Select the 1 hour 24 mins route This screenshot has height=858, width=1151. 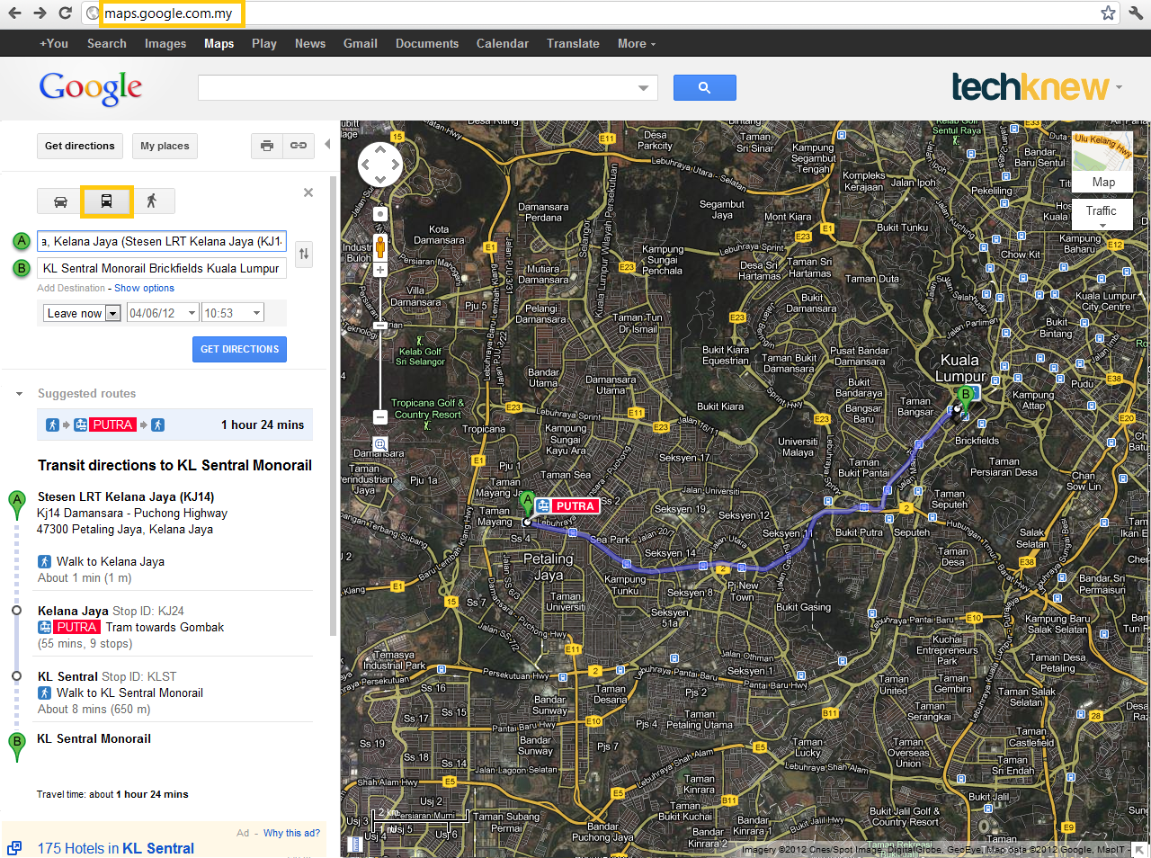(x=175, y=425)
